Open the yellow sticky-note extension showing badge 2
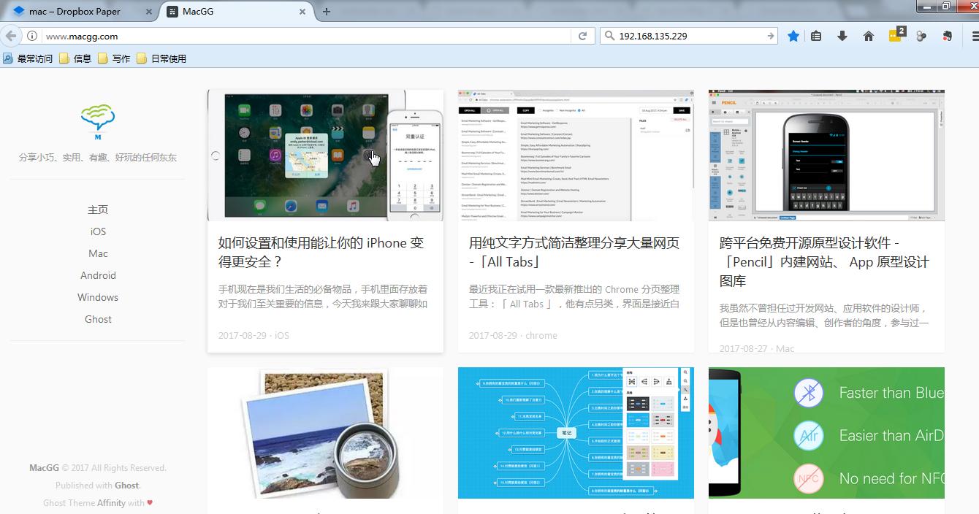 click(894, 35)
